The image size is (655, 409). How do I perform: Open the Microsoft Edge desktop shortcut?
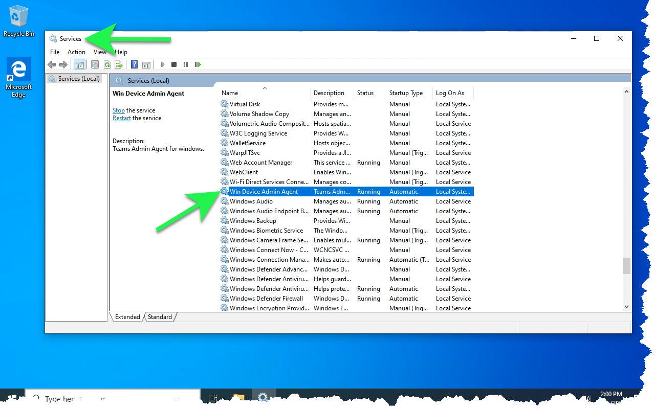tap(19, 77)
